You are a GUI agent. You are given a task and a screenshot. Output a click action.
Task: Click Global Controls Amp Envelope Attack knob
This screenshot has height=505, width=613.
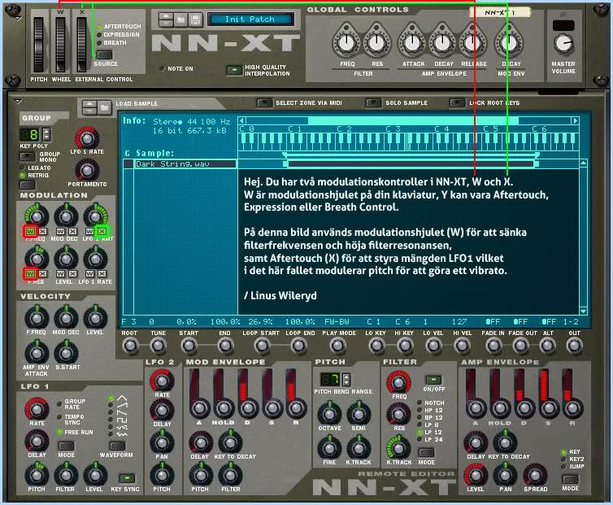click(x=411, y=42)
